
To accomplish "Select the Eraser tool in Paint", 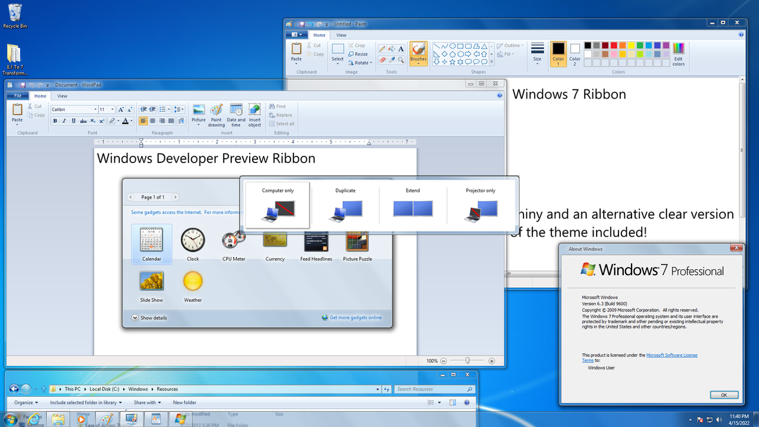I will pos(382,60).
